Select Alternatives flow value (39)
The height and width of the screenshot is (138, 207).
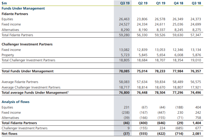coord(127,118)
